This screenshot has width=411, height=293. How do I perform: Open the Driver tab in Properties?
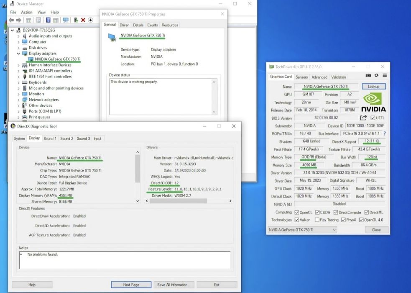124,25
